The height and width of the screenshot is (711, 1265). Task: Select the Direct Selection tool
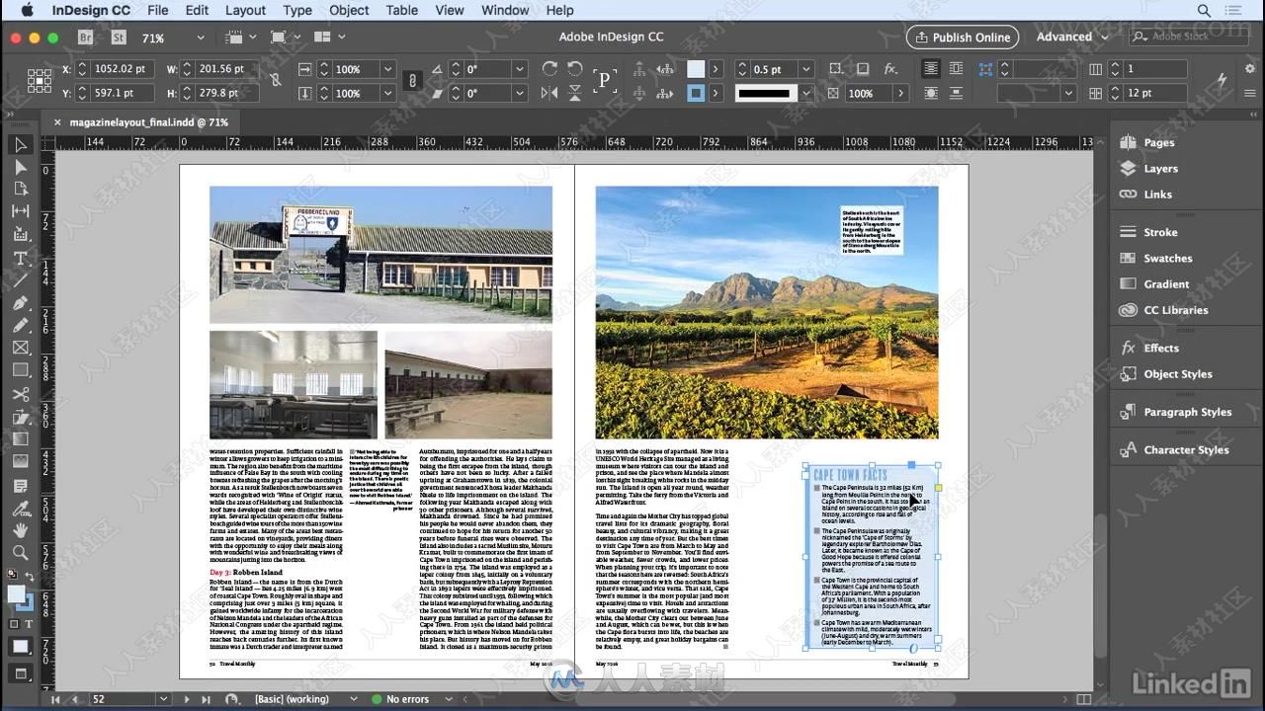click(x=20, y=167)
